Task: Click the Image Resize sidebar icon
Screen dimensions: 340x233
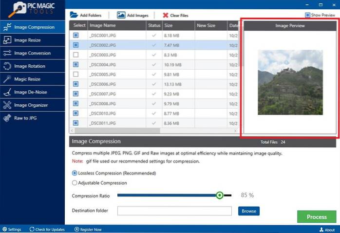Action: click(x=7, y=40)
